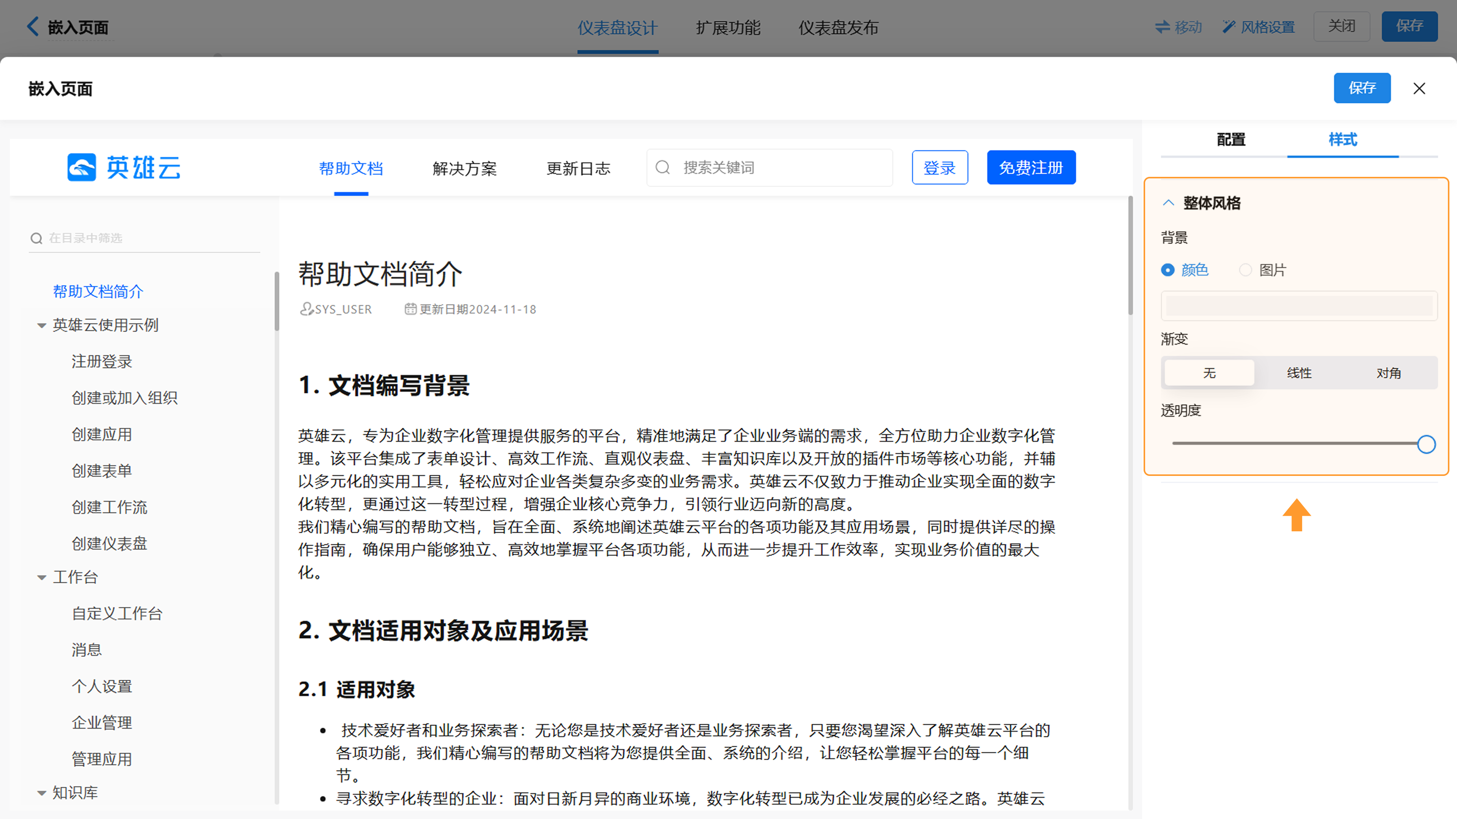This screenshot has width=1457, height=819.
Task: Choose 对角 gradient option
Action: [x=1389, y=373]
